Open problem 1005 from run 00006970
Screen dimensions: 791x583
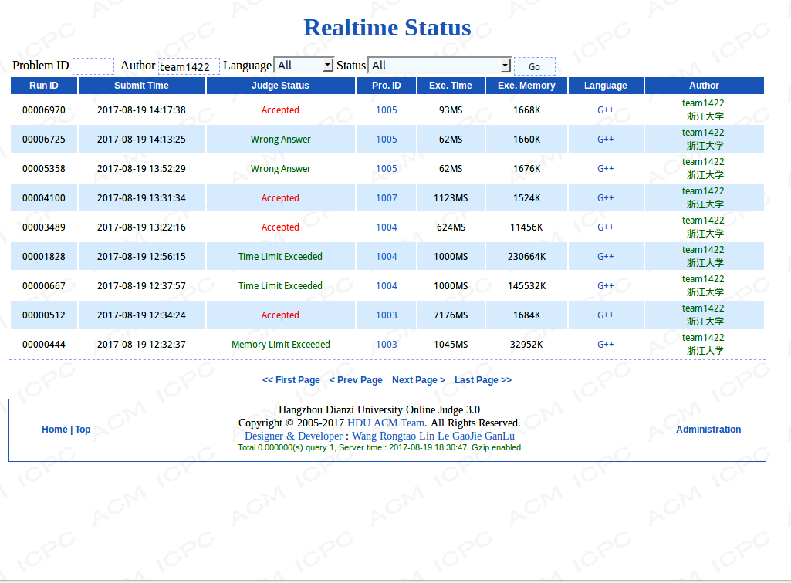pyautogui.click(x=387, y=110)
